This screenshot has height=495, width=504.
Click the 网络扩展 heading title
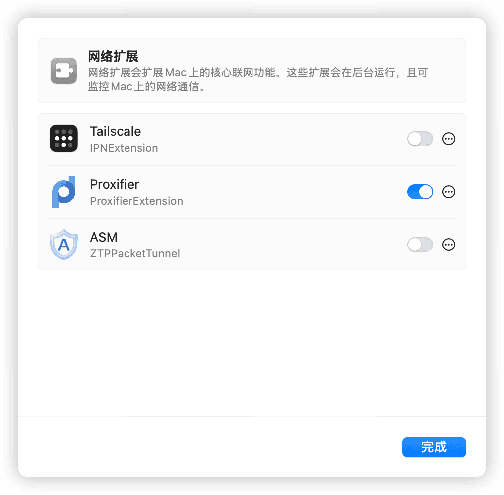tap(113, 56)
